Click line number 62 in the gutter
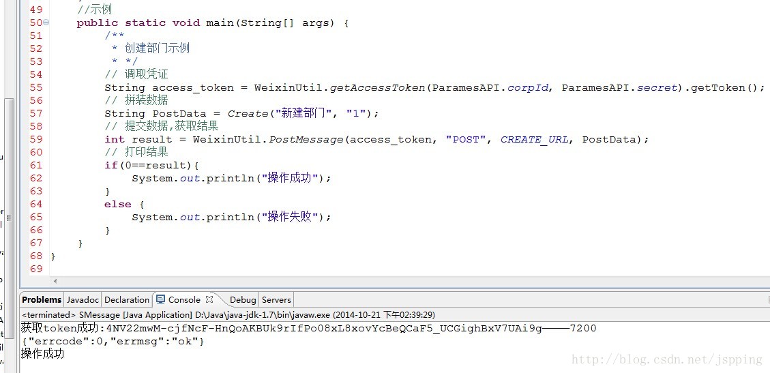The width and height of the screenshot is (770, 373). click(x=36, y=178)
